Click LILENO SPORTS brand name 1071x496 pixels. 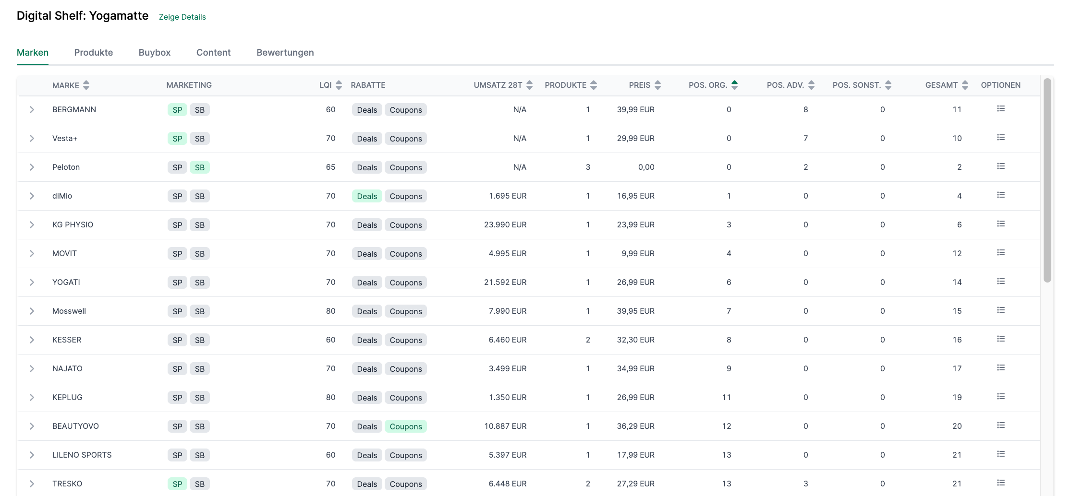[82, 455]
